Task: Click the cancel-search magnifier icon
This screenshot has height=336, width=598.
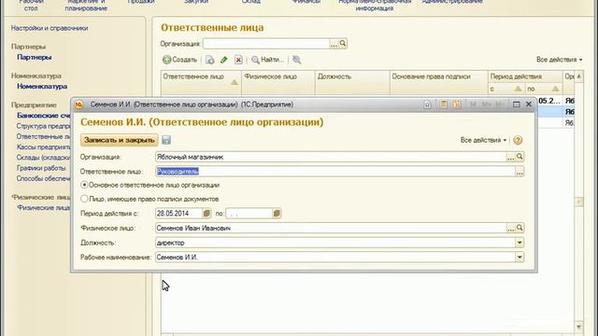Action: click(296, 60)
